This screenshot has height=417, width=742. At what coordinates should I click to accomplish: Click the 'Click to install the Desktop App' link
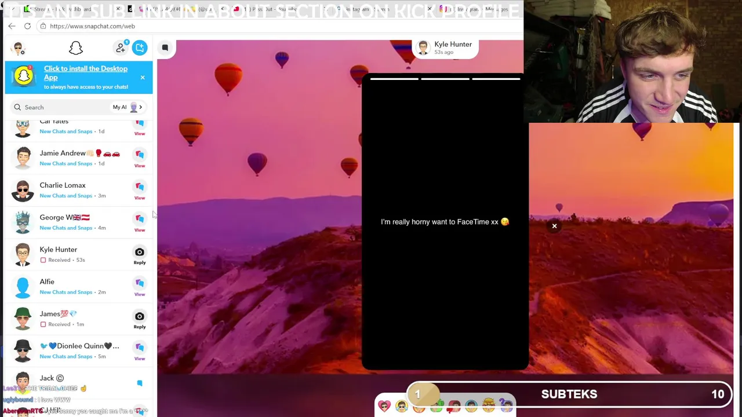pos(86,73)
